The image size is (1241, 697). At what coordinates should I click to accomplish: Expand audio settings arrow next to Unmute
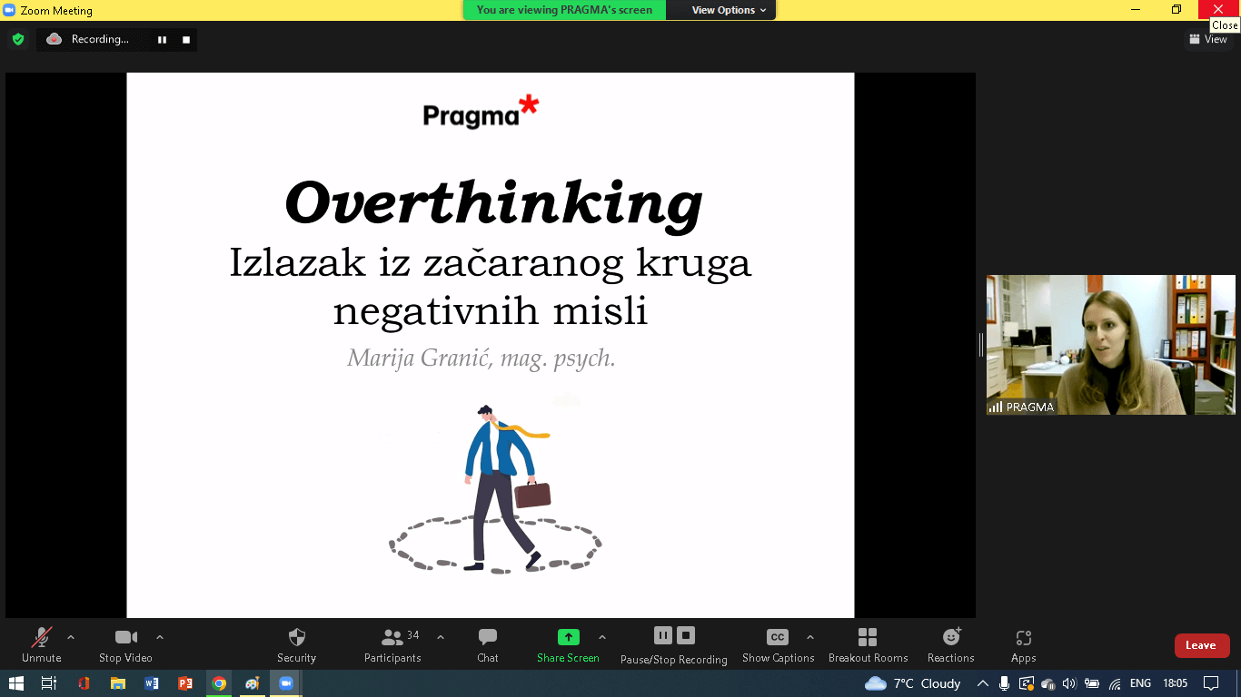point(71,637)
